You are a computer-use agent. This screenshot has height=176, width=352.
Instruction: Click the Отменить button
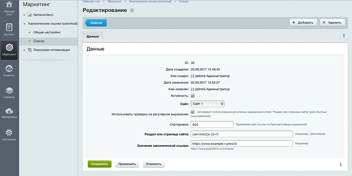[154, 164]
